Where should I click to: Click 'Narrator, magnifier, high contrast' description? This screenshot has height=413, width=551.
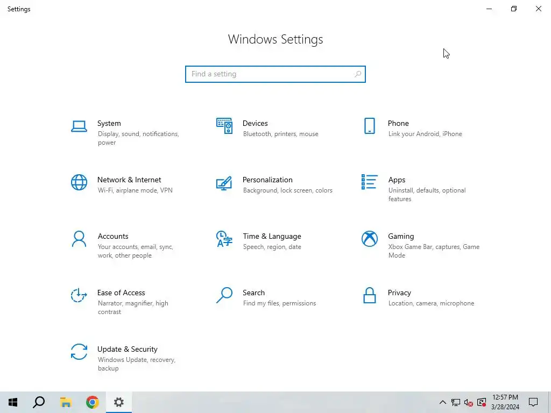tap(133, 308)
